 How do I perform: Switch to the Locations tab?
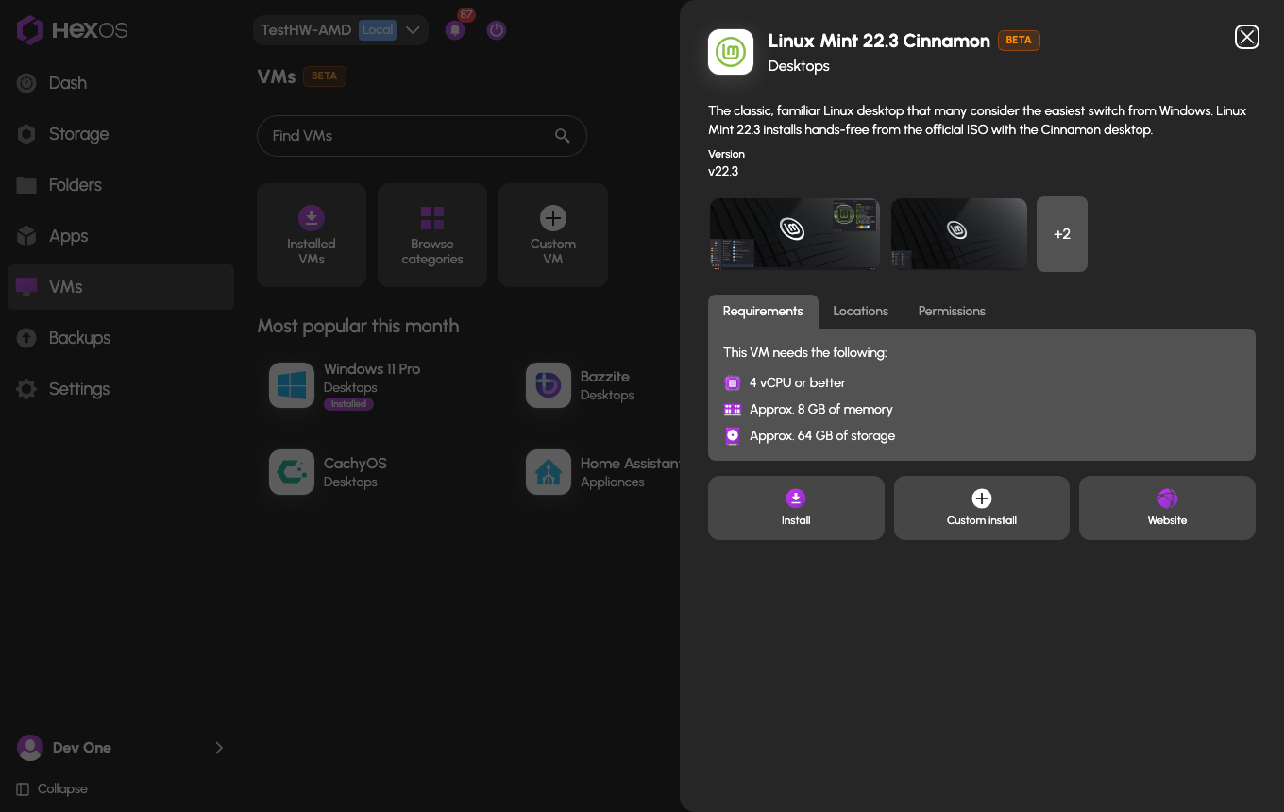click(x=860, y=312)
